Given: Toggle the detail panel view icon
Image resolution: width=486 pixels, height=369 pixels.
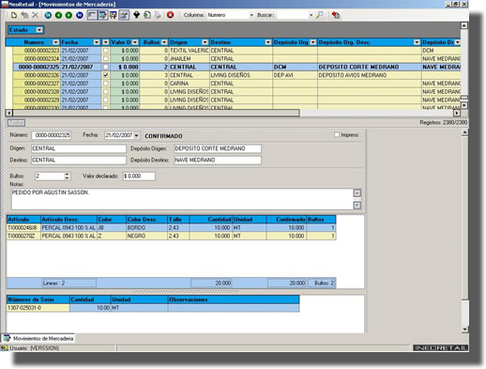Looking at the screenshot, I should tap(102, 15).
